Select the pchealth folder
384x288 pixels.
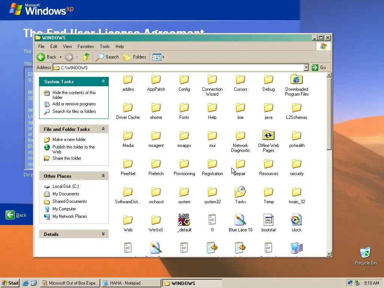click(297, 139)
